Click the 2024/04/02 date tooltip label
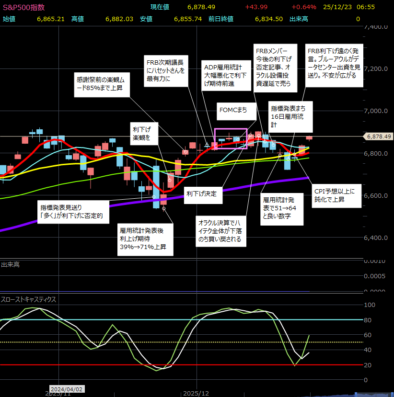 coord(67,389)
